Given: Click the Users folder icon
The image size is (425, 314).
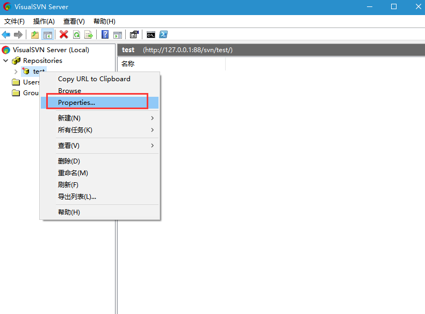Looking at the screenshot, I should (x=16, y=82).
